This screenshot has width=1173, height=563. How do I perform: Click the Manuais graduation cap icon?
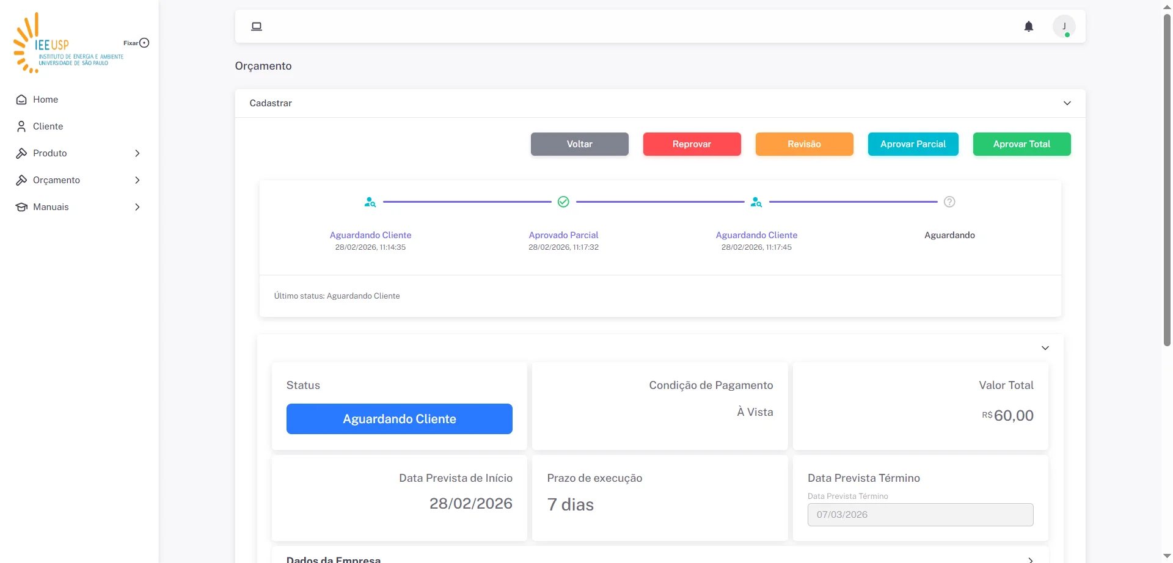(x=21, y=207)
